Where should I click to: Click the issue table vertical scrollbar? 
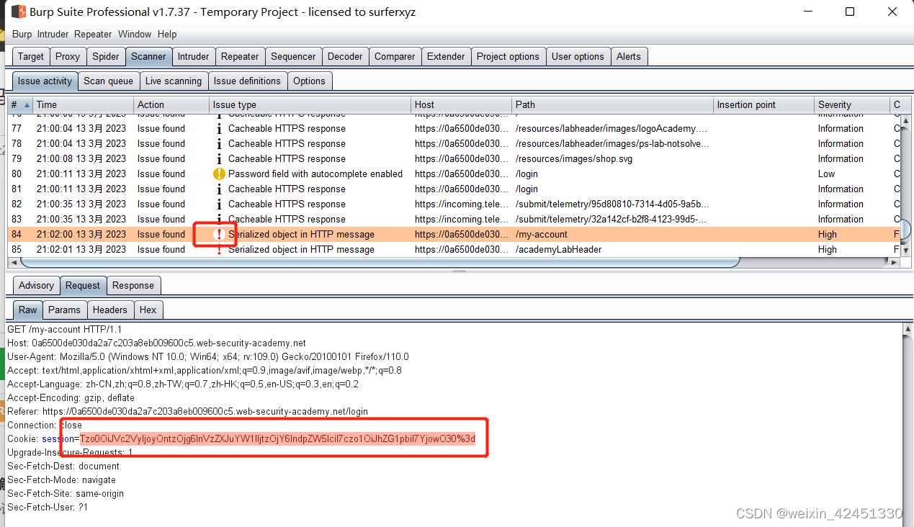pyautogui.click(x=906, y=184)
